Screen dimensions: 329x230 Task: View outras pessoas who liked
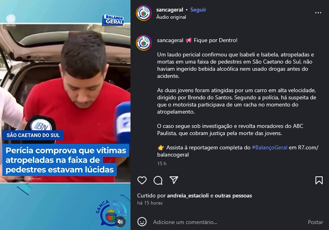pos(233,196)
